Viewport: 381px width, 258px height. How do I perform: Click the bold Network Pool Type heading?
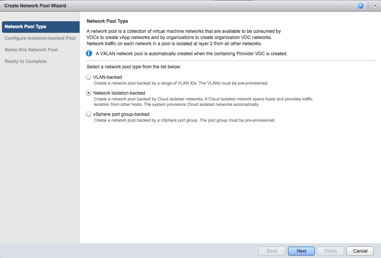(x=107, y=21)
